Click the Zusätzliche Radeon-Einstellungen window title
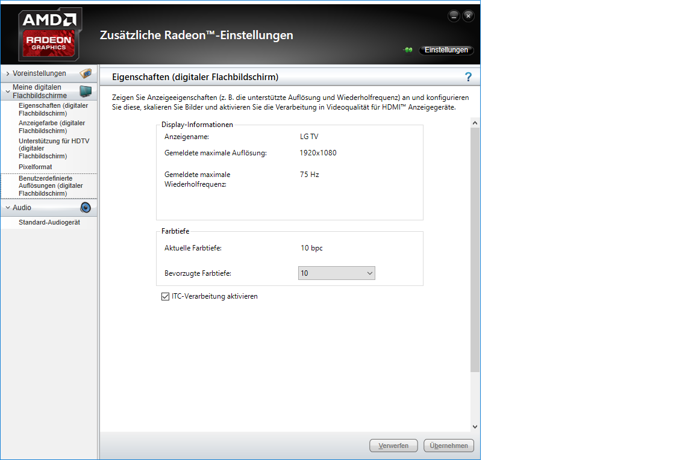Image resolution: width=694 pixels, height=460 pixels. tap(196, 35)
